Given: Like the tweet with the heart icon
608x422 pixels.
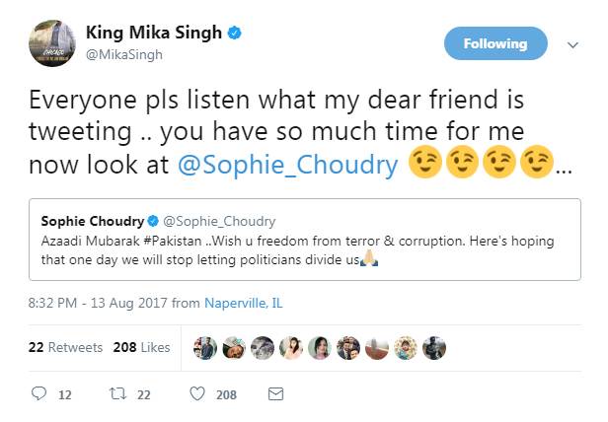Looking at the screenshot, I should (197, 393).
